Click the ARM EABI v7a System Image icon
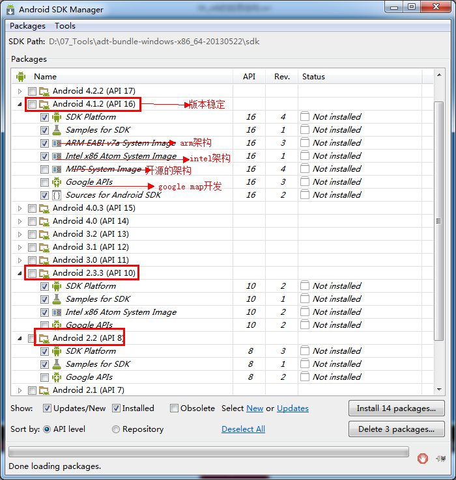456x480 pixels. click(57, 143)
